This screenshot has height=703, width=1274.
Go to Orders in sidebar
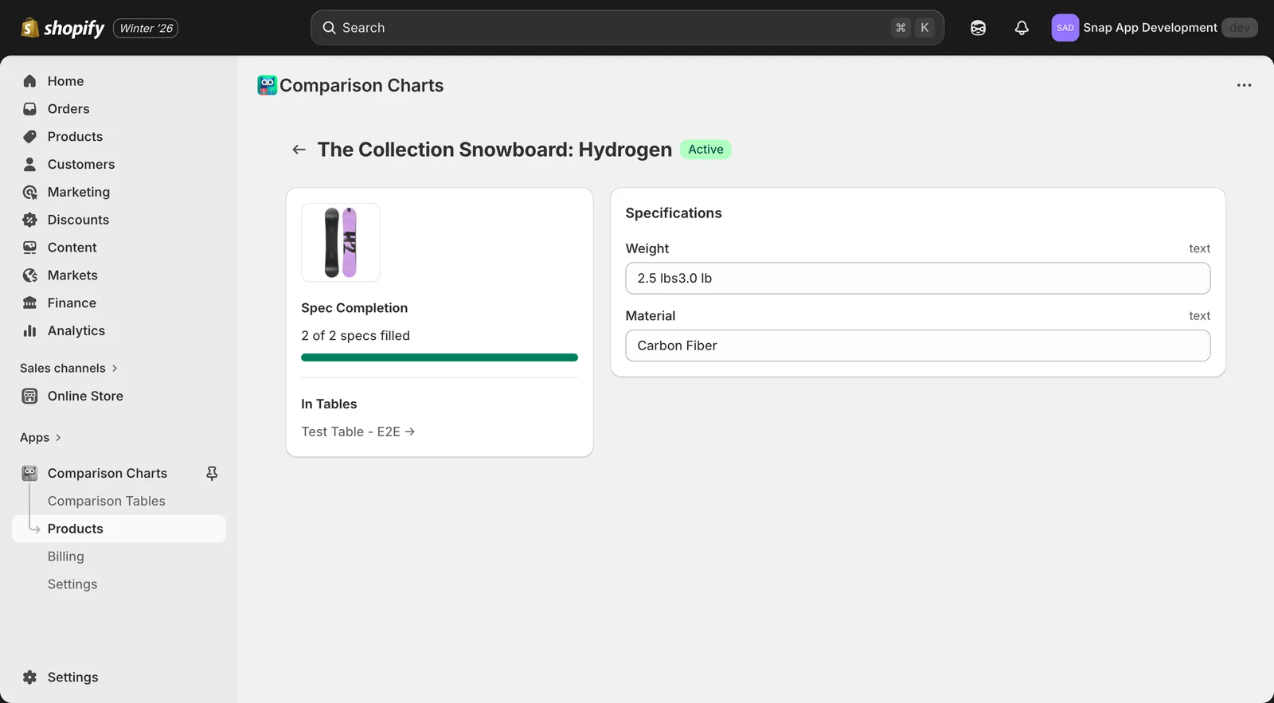click(x=68, y=109)
